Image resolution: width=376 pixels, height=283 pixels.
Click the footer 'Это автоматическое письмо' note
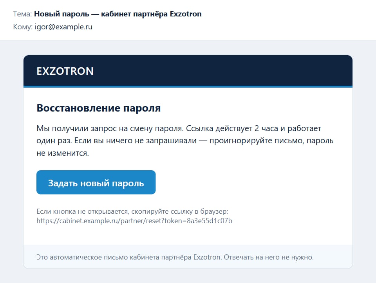click(x=175, y=257)
